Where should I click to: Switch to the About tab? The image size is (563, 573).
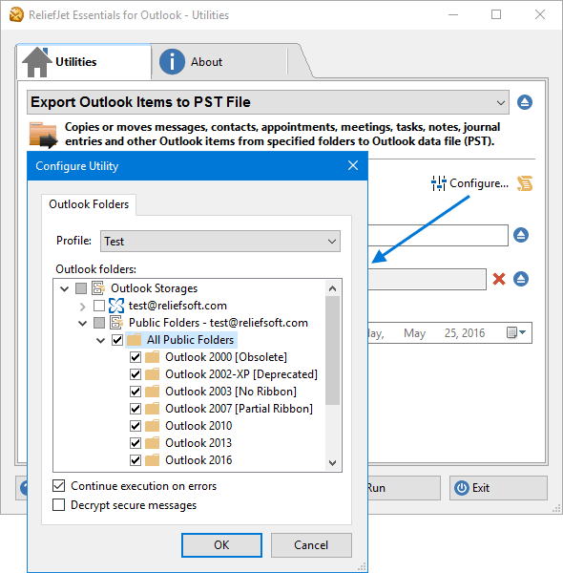coord(219,61)
